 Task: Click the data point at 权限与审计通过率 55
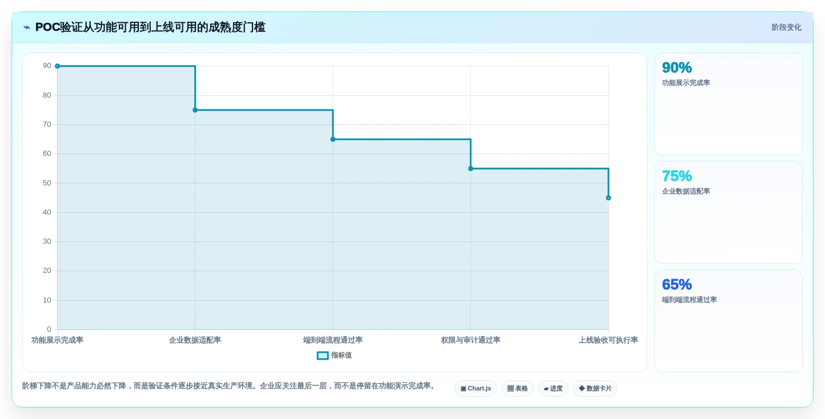pyautogui.click(x=471, y=168)
